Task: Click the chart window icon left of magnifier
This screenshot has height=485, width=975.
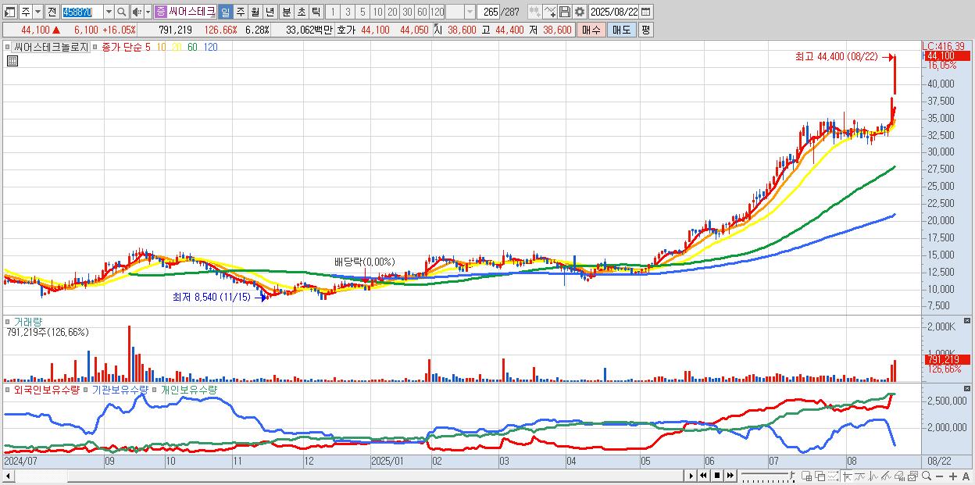Action: click(912, 476)
